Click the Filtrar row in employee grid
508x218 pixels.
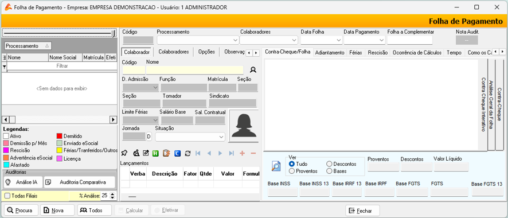[x=61, y=66]
